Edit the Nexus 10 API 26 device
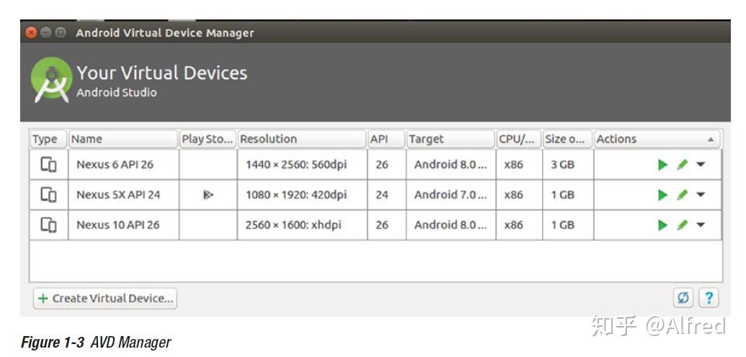This screenshot has height=357, width=746. tap(682, 225)
